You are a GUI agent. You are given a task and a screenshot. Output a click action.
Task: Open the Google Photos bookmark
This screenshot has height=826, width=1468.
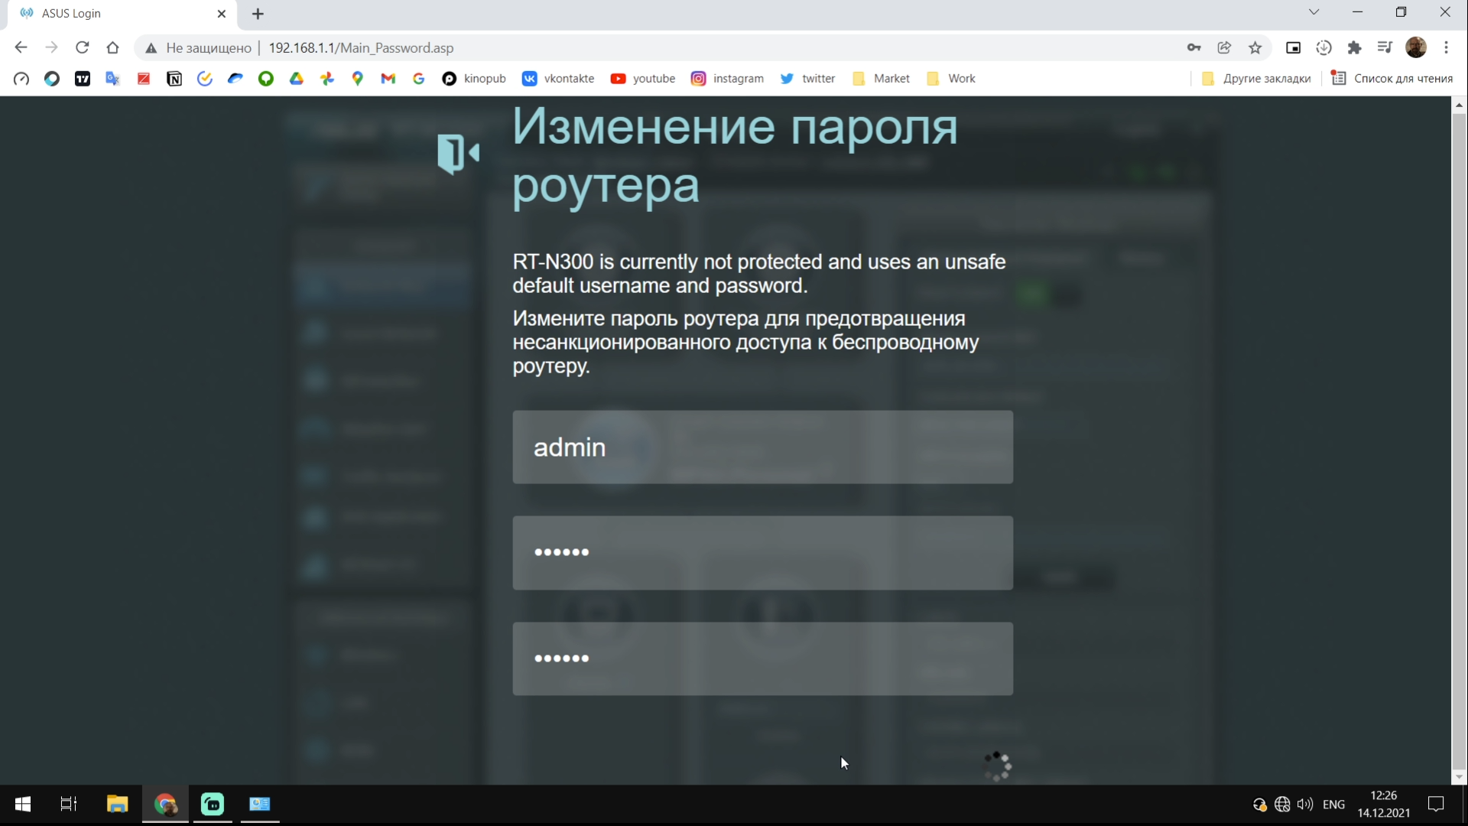click(x=327, y=78)
